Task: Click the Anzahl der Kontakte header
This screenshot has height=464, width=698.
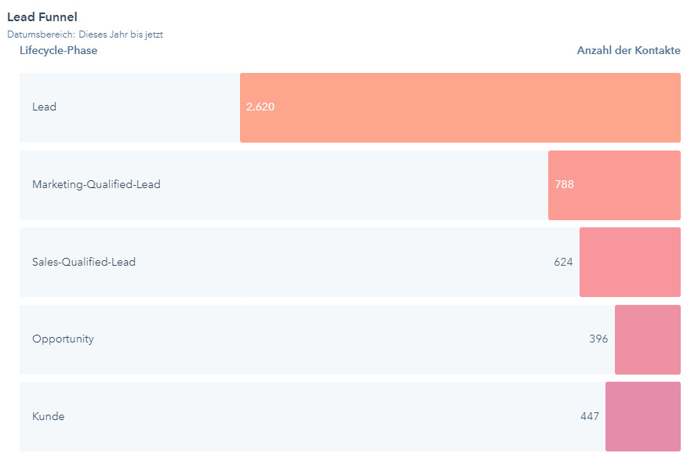Action: [628, 51]
